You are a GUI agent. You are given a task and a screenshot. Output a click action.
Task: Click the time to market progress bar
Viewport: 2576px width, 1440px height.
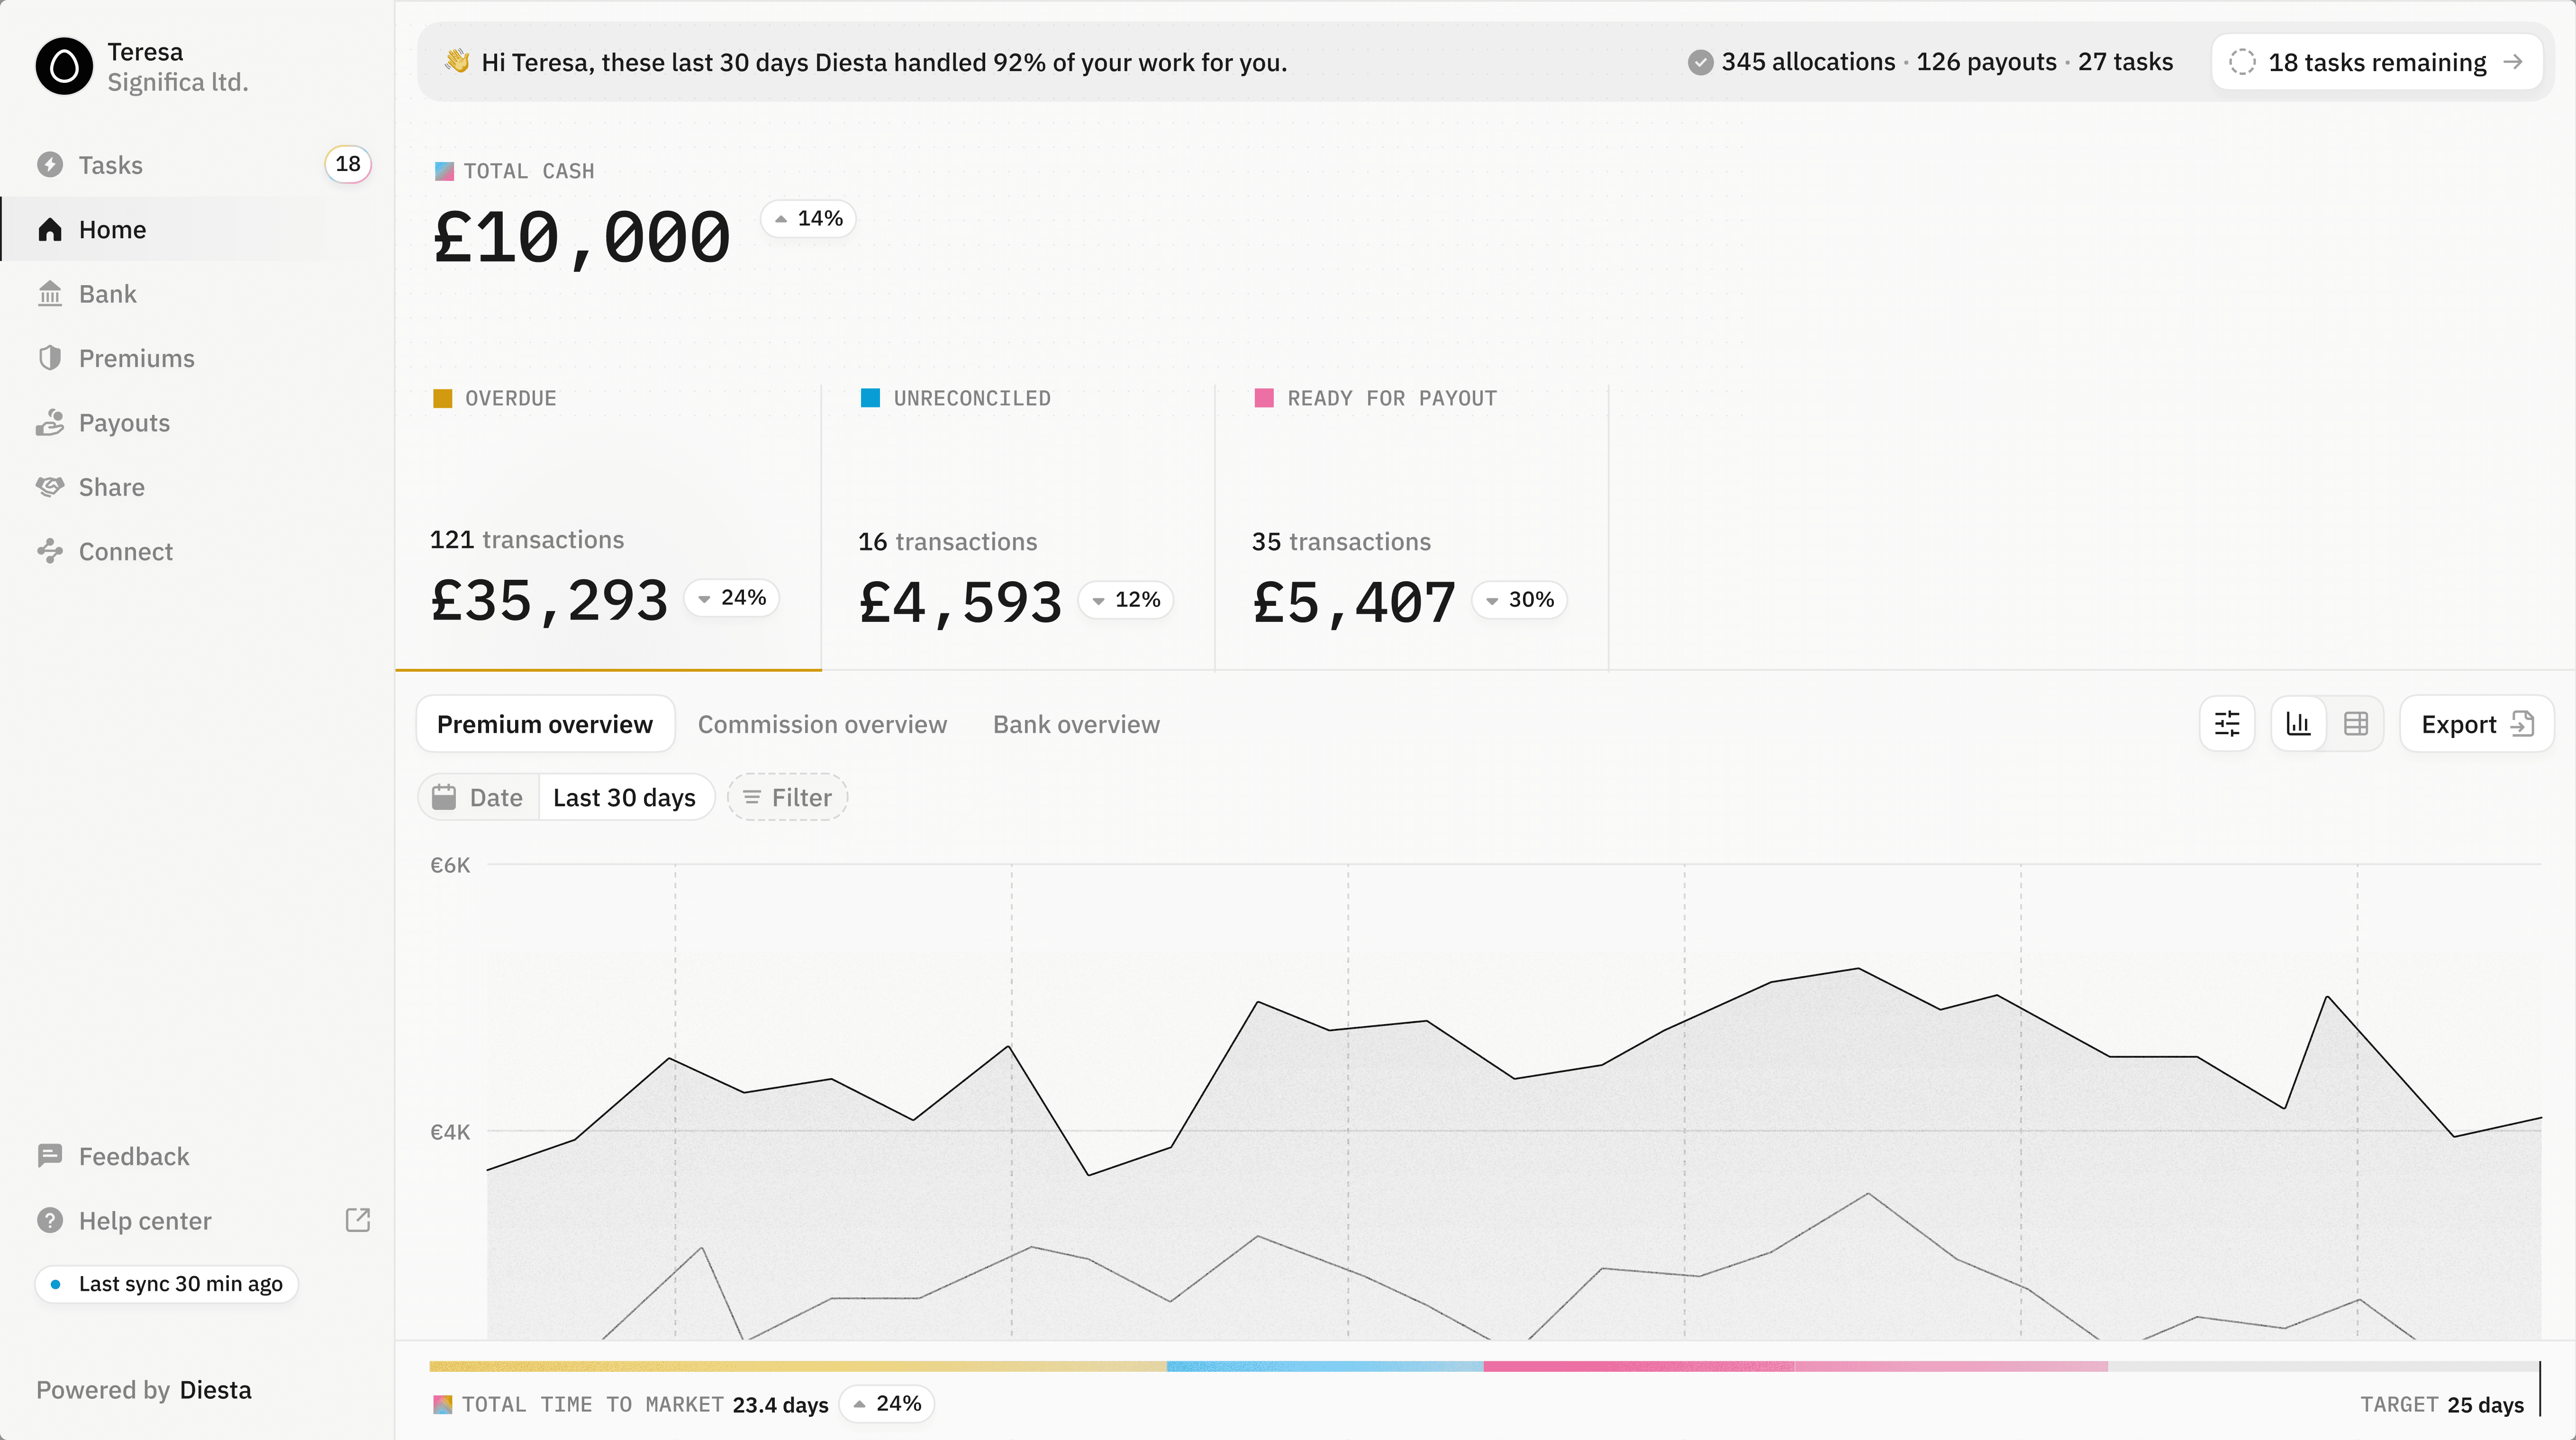1484,1366
